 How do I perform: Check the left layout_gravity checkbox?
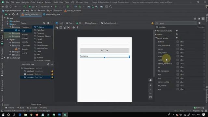point(177,78)
